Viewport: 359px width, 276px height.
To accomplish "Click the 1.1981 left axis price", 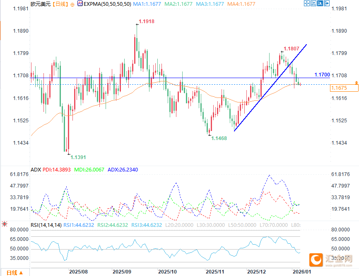I will [21, 9].
